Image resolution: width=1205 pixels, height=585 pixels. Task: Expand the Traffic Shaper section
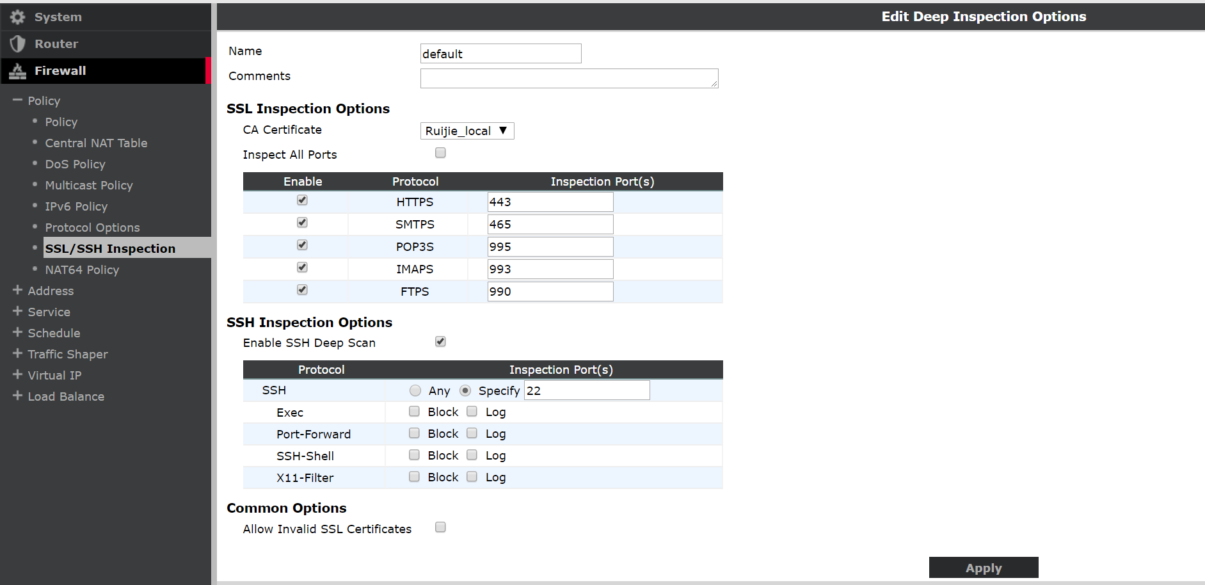17,354
